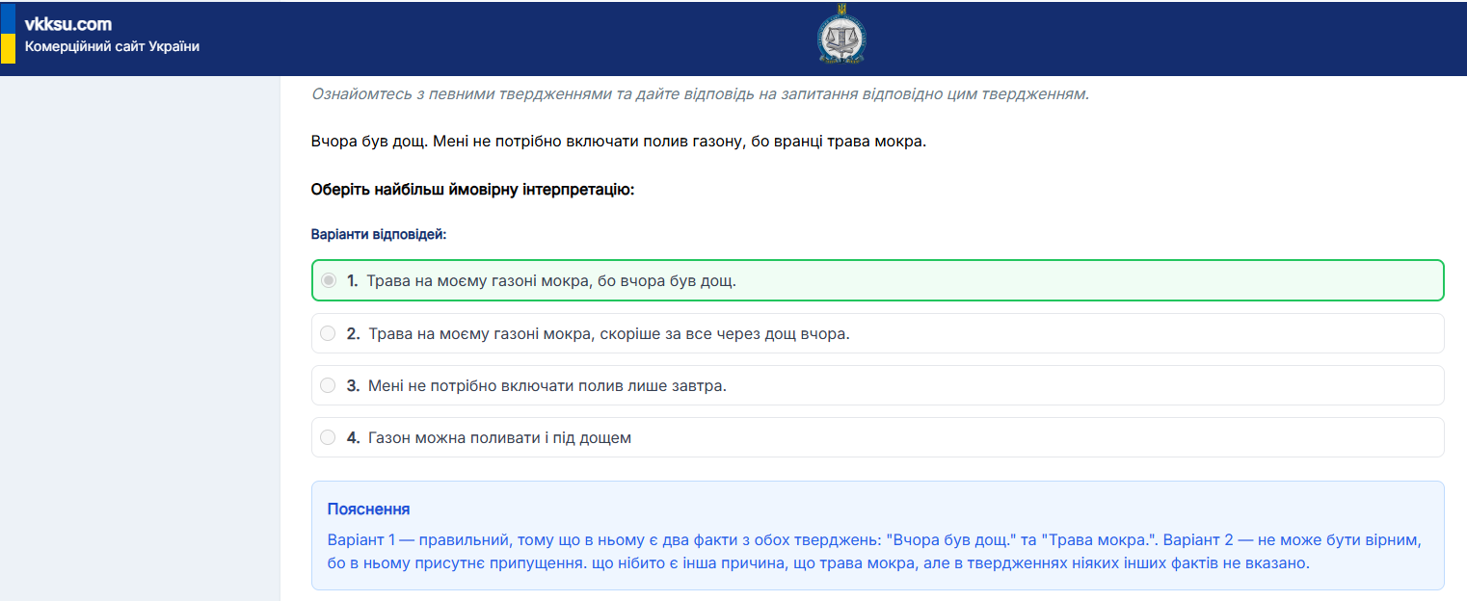The image size is (1467, 601).
Task: Choose option 'Мені не потрібно включати полив лише завтра.'
Action: 878,385
